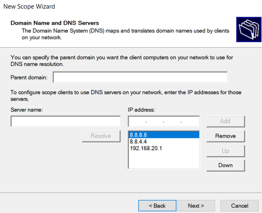Remove the selected DNS server
The width and height of the screenshot is (262, 213).
[x=226, y=136]
